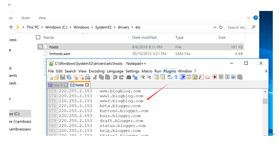Click the editor's vertical scrollbar thumb

click(265, 101)
